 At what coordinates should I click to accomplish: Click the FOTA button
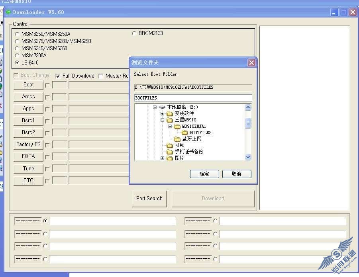(x=28, y=156)
